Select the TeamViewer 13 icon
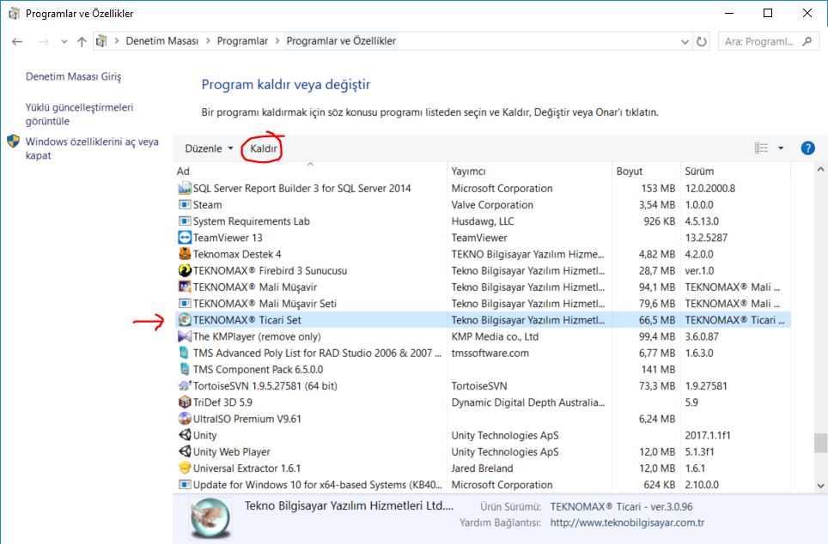828x544 pixels. (185, 238)
